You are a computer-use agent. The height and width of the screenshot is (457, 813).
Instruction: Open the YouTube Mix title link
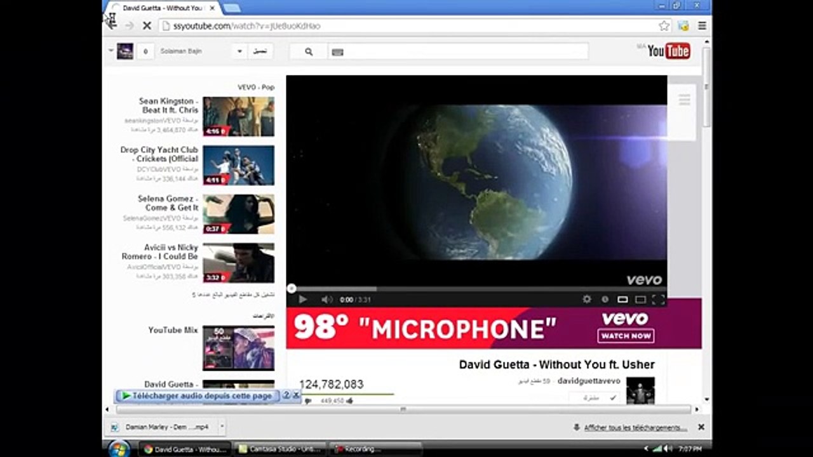[x=173, y=330]
